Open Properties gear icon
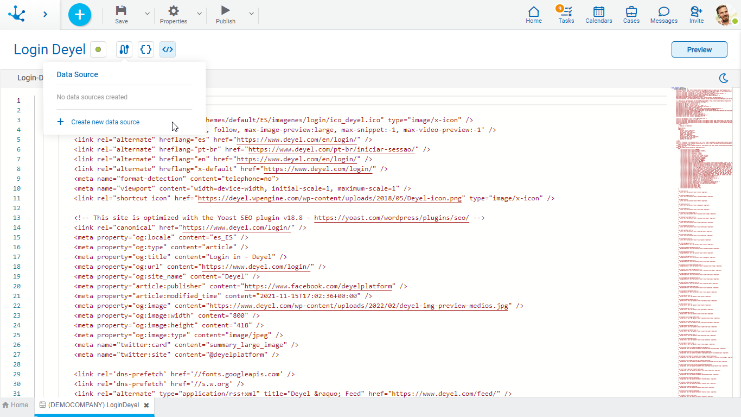Screen dimensions: 741x417 coord(174,15)
